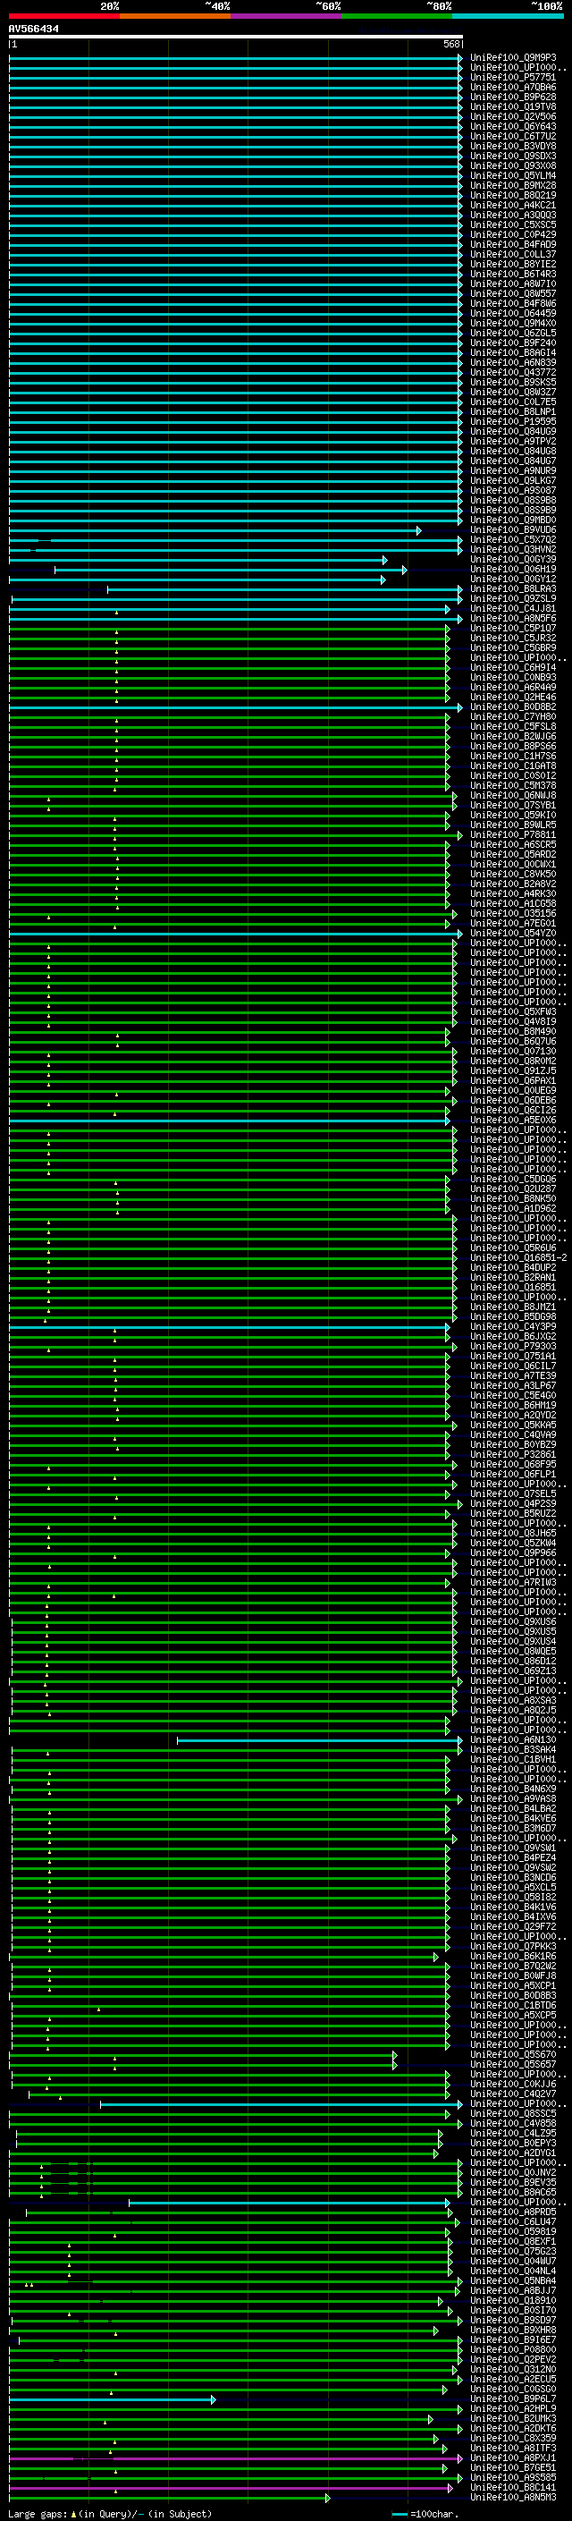Select hit label UniRef100_O64459

click(513, 313)
